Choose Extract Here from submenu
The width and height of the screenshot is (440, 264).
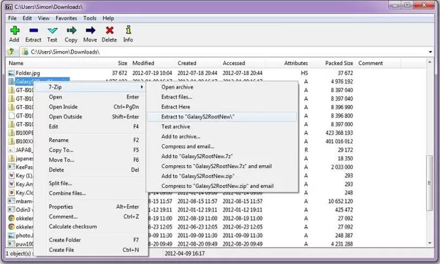(175, 107)
